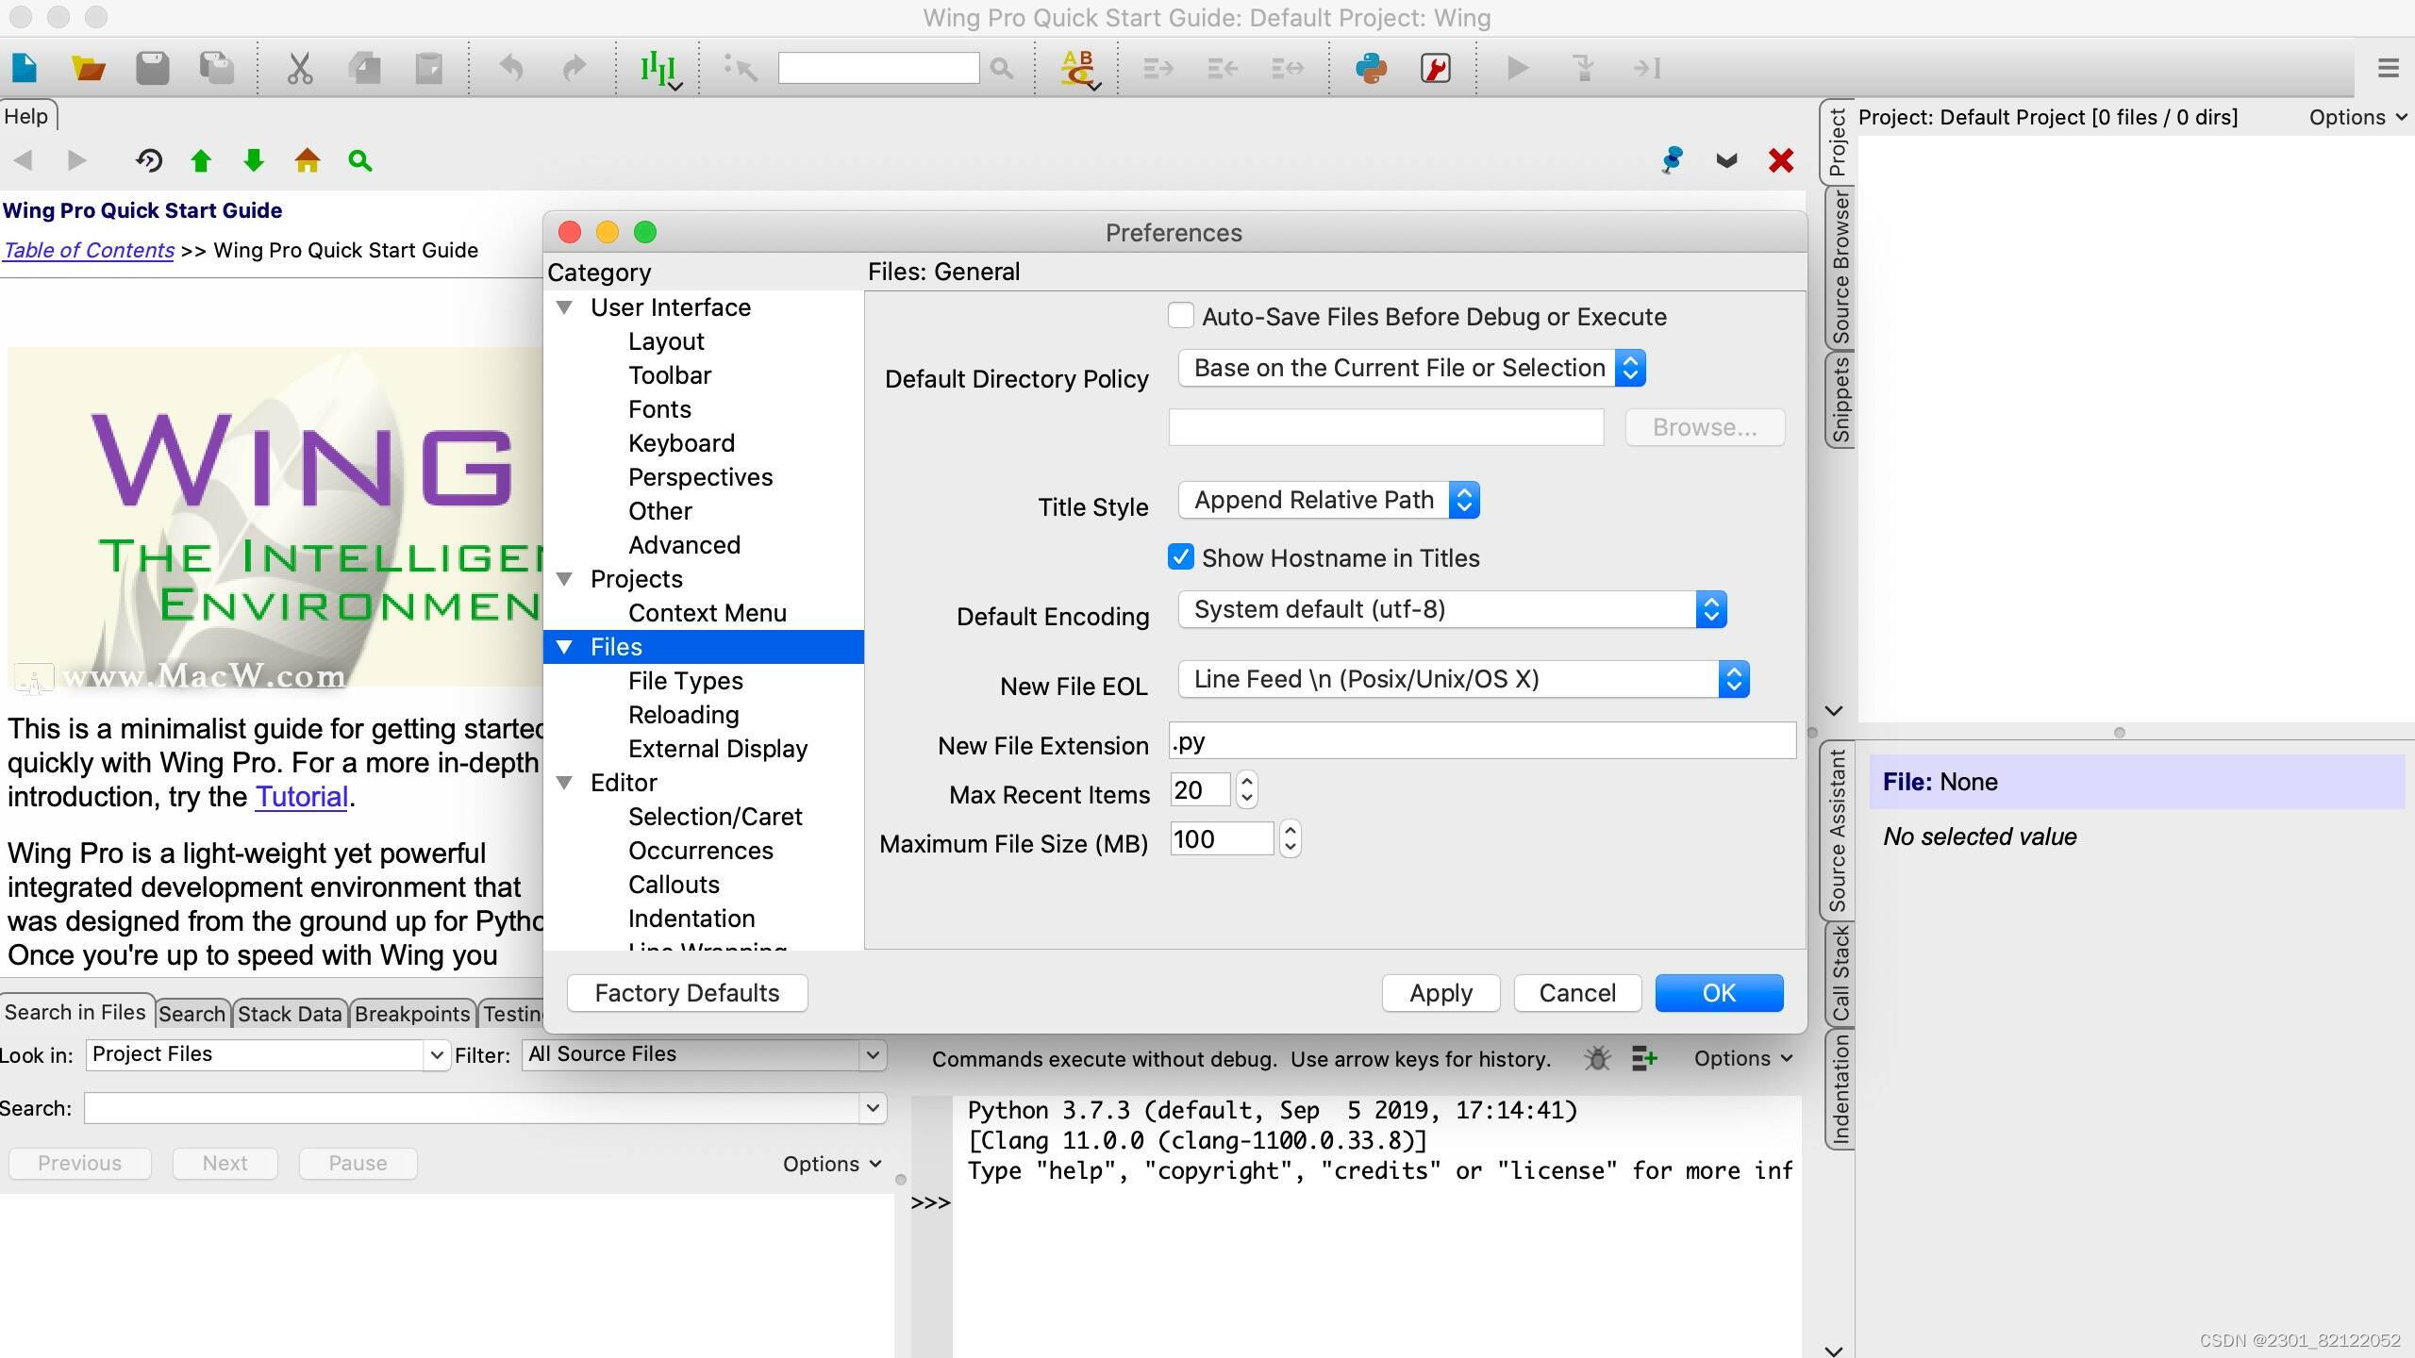Open the Python Shell tool

(x=1372, y=68)
